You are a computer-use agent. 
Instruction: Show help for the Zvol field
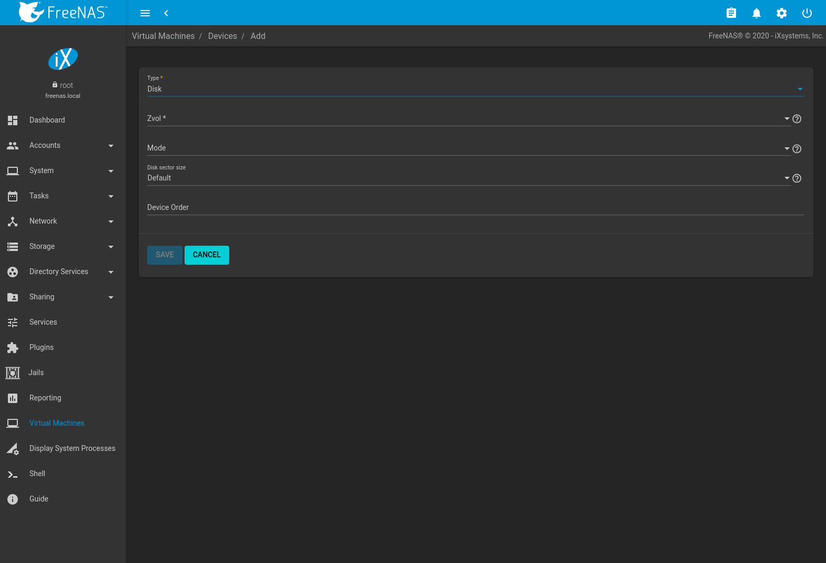click(x=797, y=119)
